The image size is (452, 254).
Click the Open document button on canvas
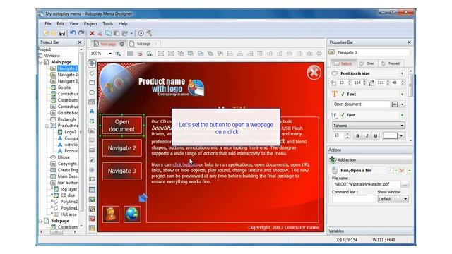click(122, 126)
